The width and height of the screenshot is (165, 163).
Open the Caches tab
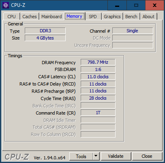(30, 17)
